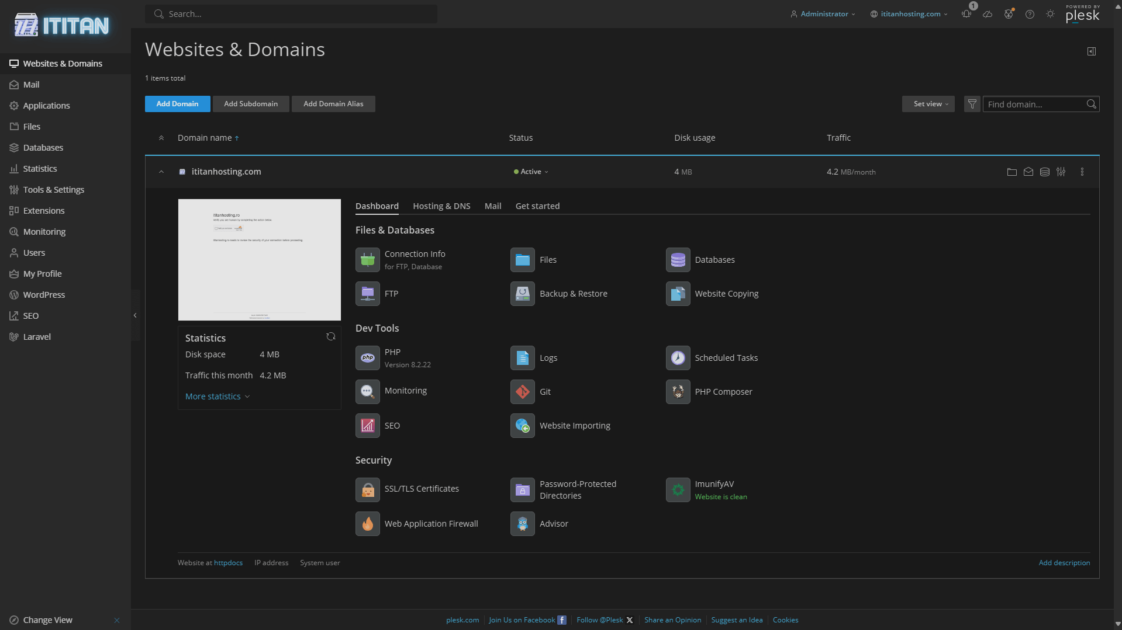
Task: Focus the top Search field
Action: [291, 14]
